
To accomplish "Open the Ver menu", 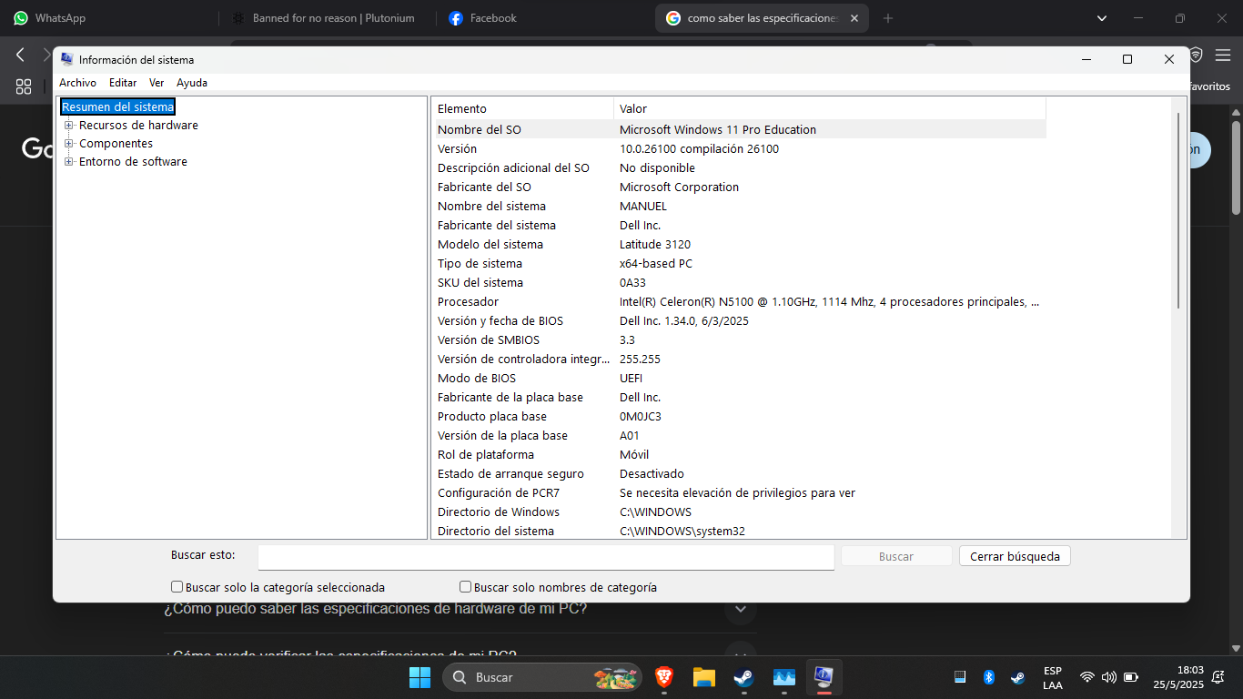I will 157,83.
